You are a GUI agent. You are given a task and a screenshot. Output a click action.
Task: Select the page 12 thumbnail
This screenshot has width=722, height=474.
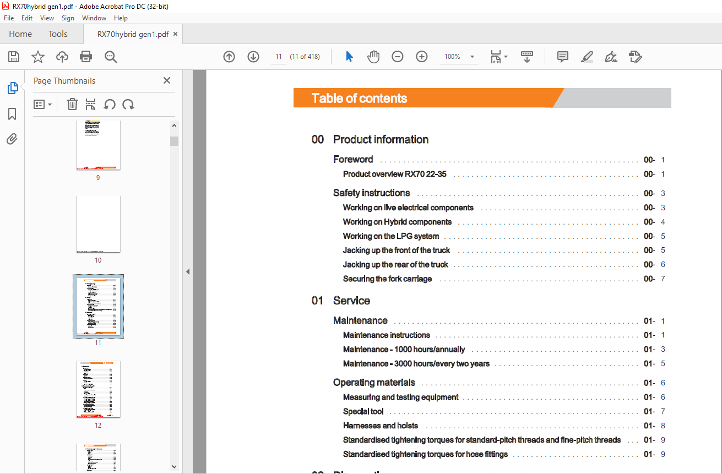tap(98, 389)
